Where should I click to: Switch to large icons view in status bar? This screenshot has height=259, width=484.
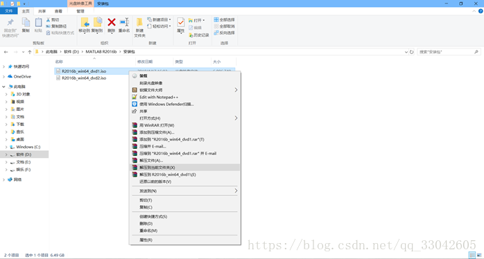point(478,255)
